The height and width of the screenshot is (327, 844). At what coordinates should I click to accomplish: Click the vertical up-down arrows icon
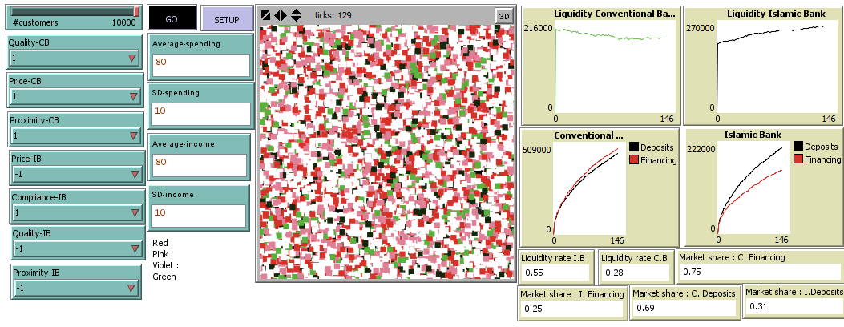click(x=296, y=15)
